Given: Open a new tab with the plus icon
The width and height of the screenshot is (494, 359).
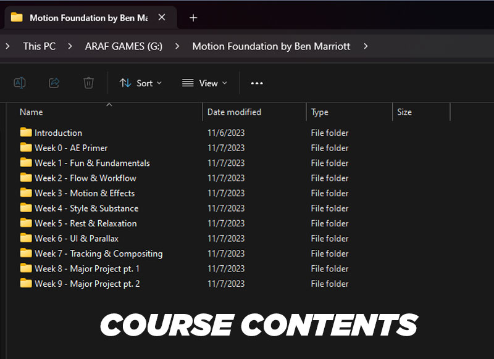Looking at the screenshot, I should (x=193, y=18).
